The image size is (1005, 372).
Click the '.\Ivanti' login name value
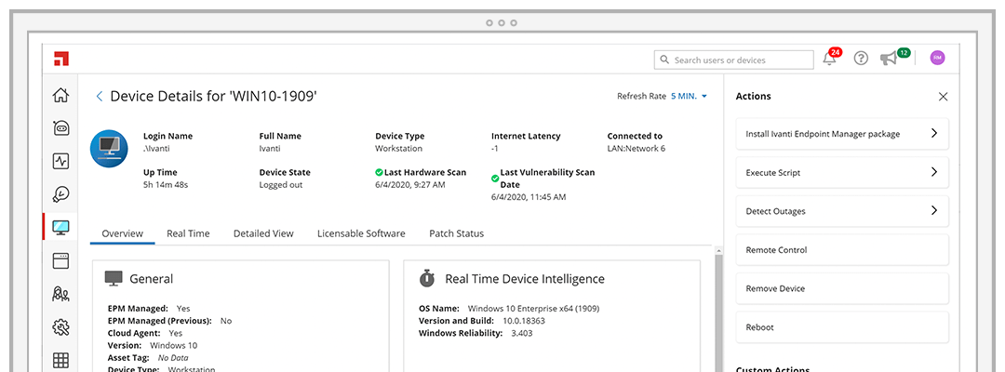(156, 149)
